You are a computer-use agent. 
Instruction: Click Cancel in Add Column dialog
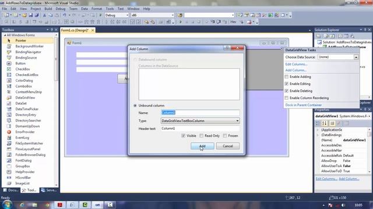click(x=228, y=146)
